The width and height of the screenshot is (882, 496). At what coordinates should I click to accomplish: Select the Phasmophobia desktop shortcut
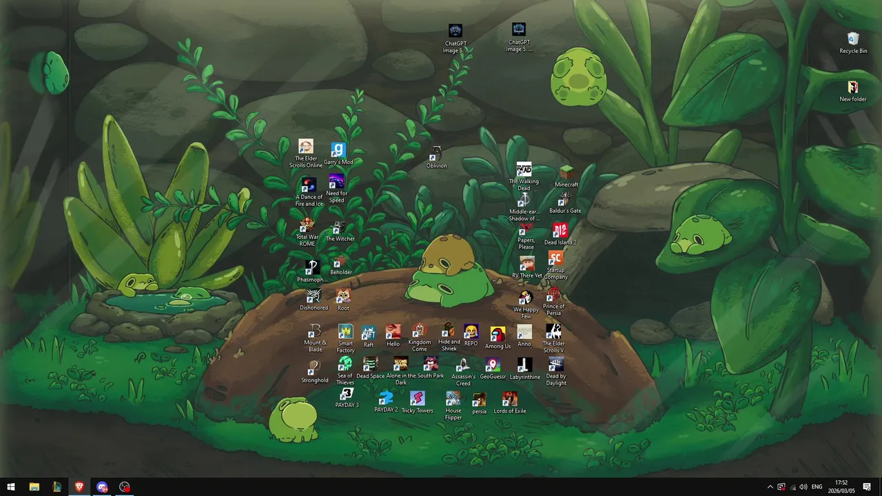click(x=312, y=271)
